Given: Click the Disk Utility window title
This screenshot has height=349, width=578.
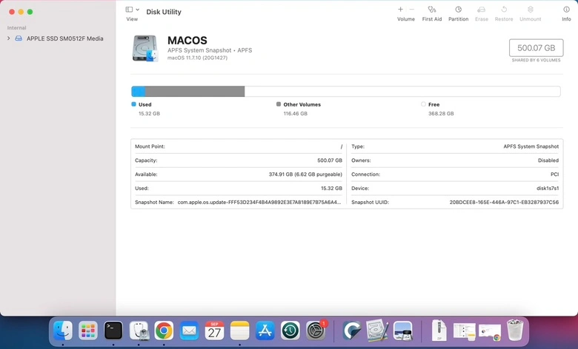Looking at the screenshot, I should click(x=164, y=12).
